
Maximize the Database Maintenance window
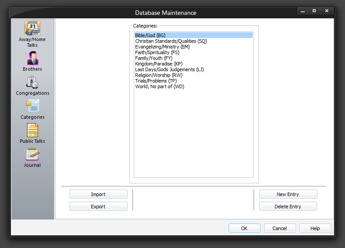(314, 11)
